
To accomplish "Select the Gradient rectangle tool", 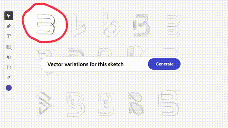I will point(9,47).
